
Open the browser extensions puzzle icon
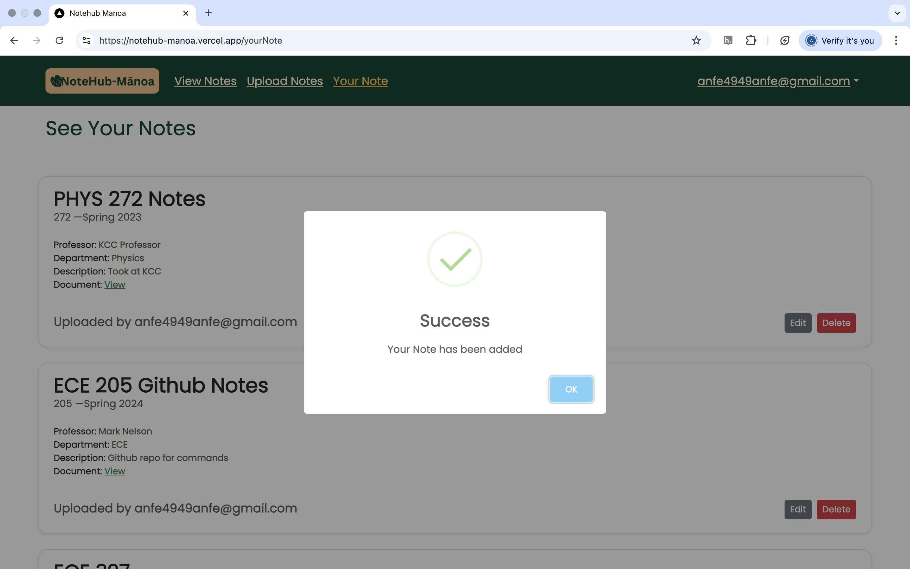[x=750, y=40]
